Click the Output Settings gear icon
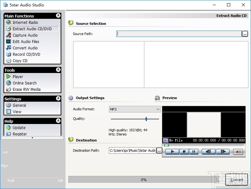This screenshot has height=189, width=251. click(x=71, y=98)
